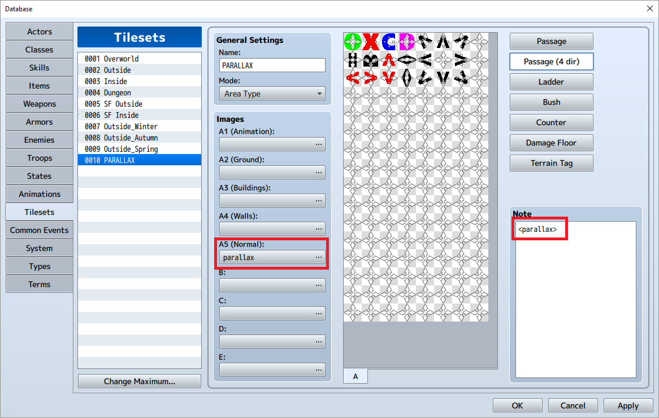The width and height of the screenshot is (659, 418).
Task: Click the Name field containing PARALLAX
Action: [x=272, y=65]
